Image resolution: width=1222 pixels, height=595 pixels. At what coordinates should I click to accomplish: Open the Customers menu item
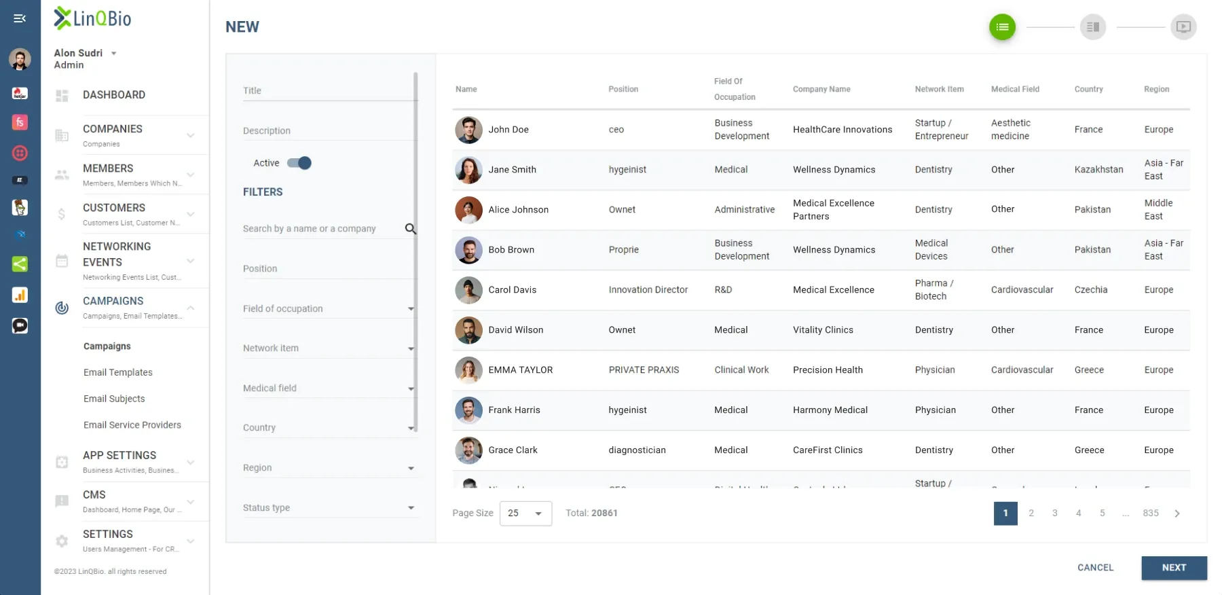(114, 208)
